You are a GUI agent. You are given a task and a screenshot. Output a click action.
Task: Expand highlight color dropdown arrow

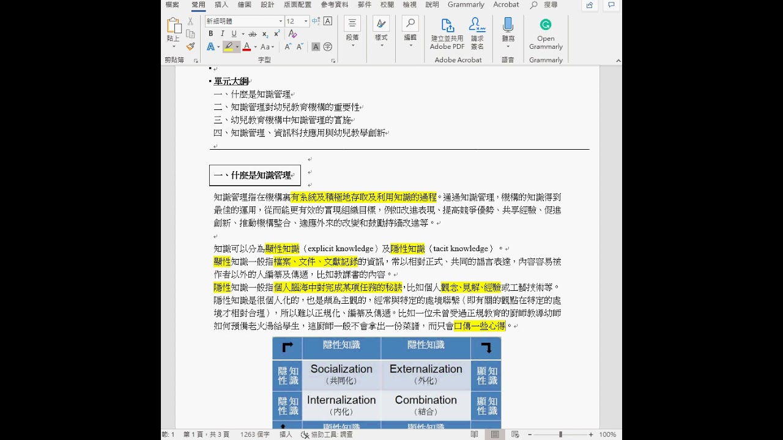point(237,46)
